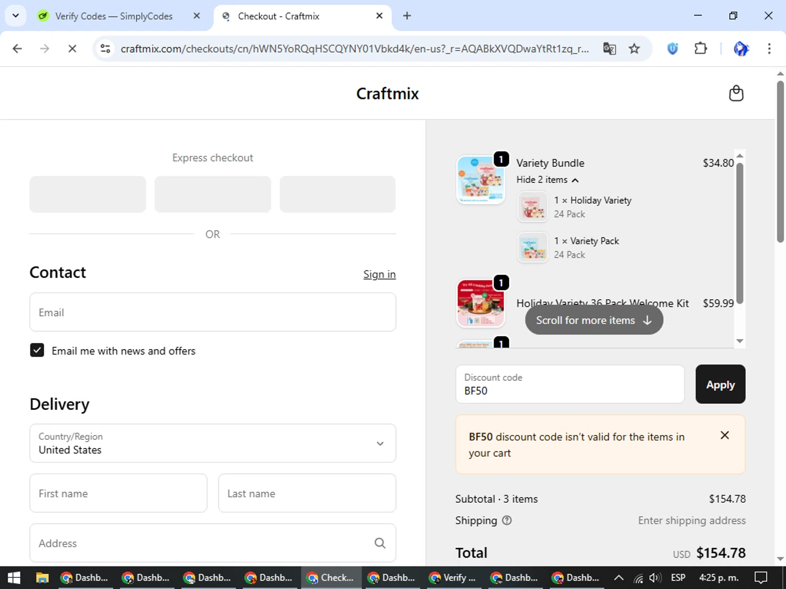This screenshot has height=589, width=786.
Task: Show hidden system tray icons
Action: pyautogui.click(x=619, y=577)
